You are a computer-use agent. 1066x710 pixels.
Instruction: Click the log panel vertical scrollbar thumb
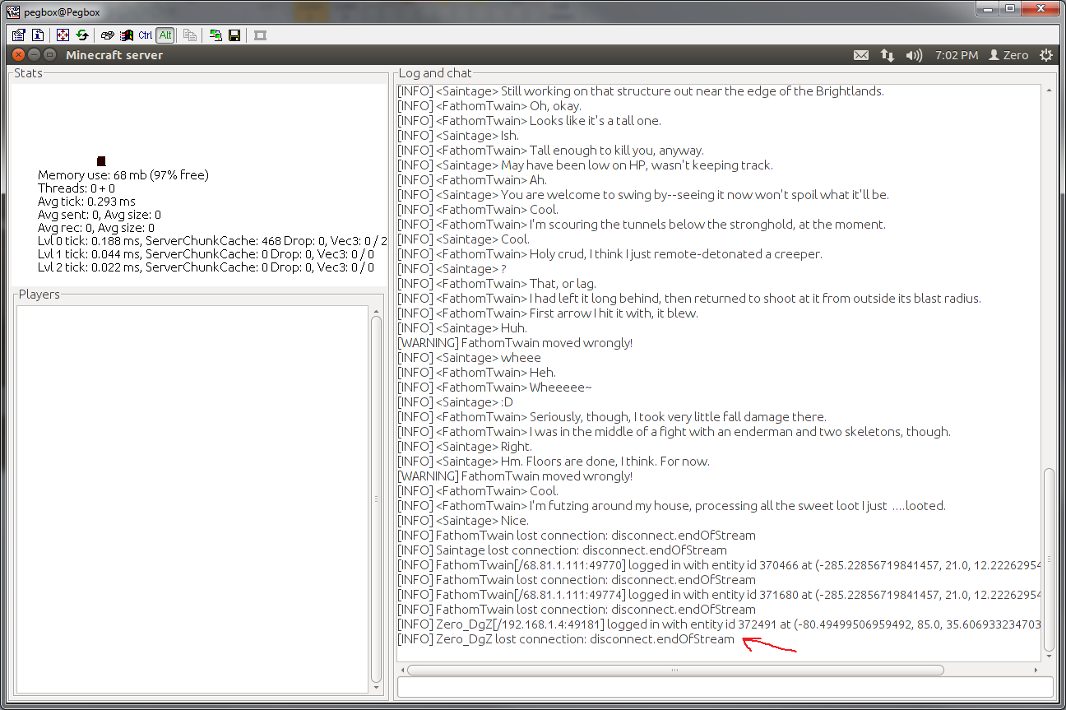tap(1048, 559)
